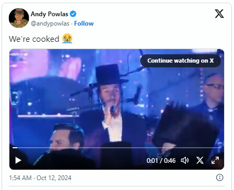
Task: Mute the video with the speaker icon
Action: click(x=185, y=160)
